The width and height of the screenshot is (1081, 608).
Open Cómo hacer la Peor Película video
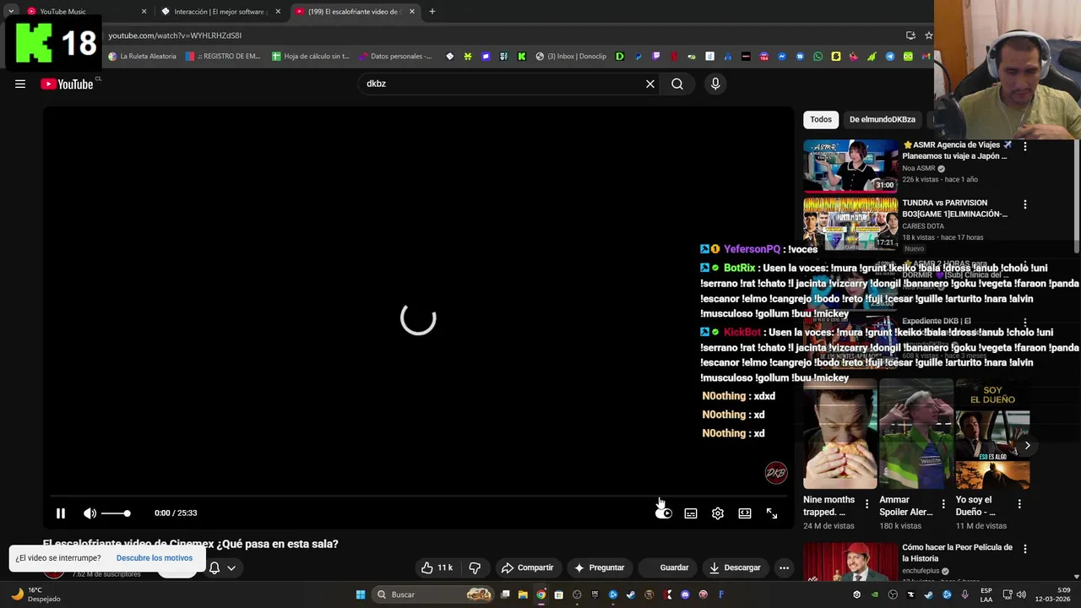point(850,562)
